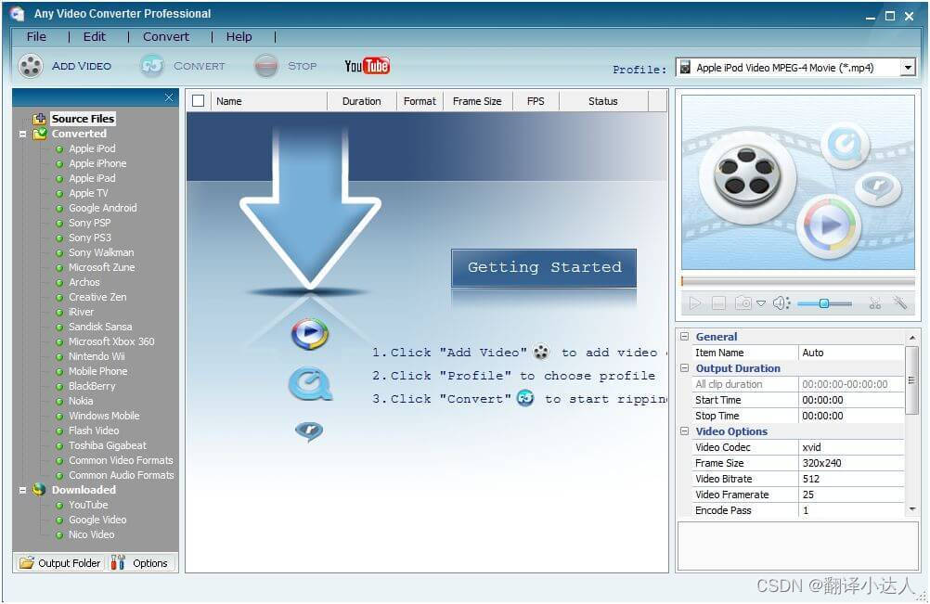The image size is (930, 604).
Task: Select Apple TV in the tree
Action: coord(88,193)
